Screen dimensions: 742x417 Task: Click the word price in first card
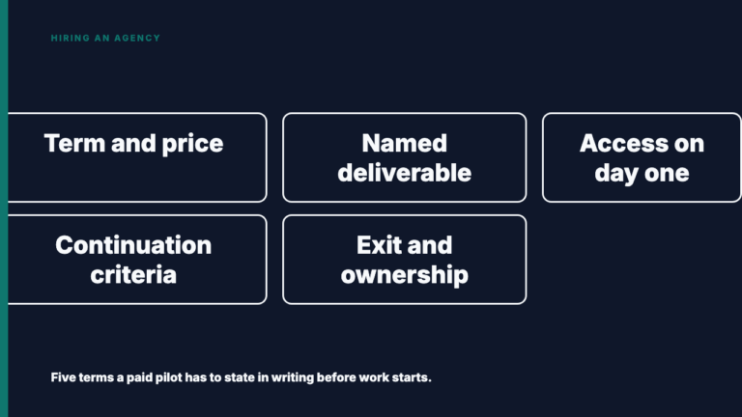tap(192, 144)
